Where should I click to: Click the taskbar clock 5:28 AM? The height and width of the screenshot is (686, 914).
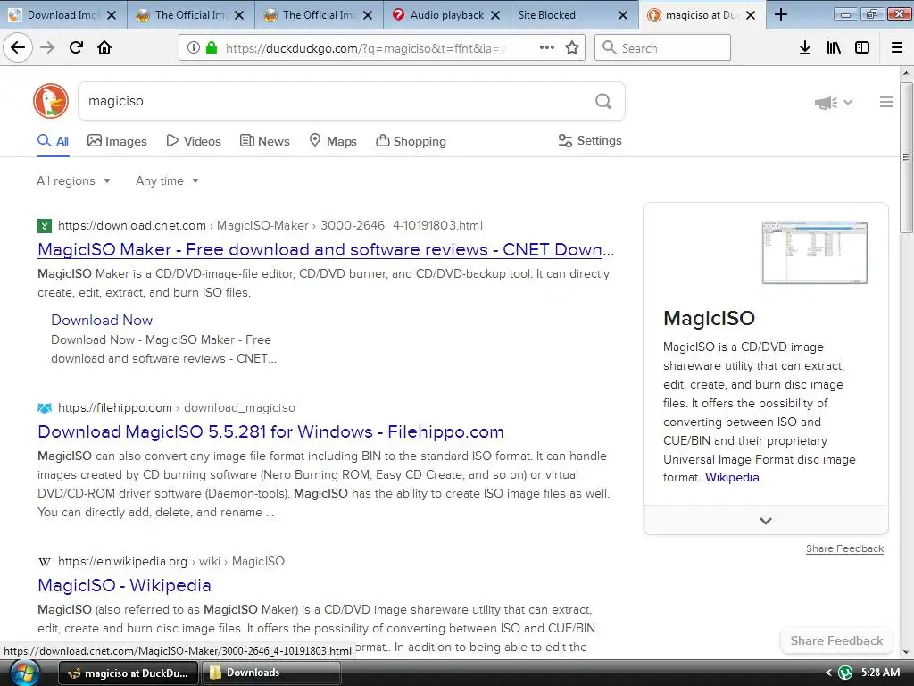tap(880, 673)
